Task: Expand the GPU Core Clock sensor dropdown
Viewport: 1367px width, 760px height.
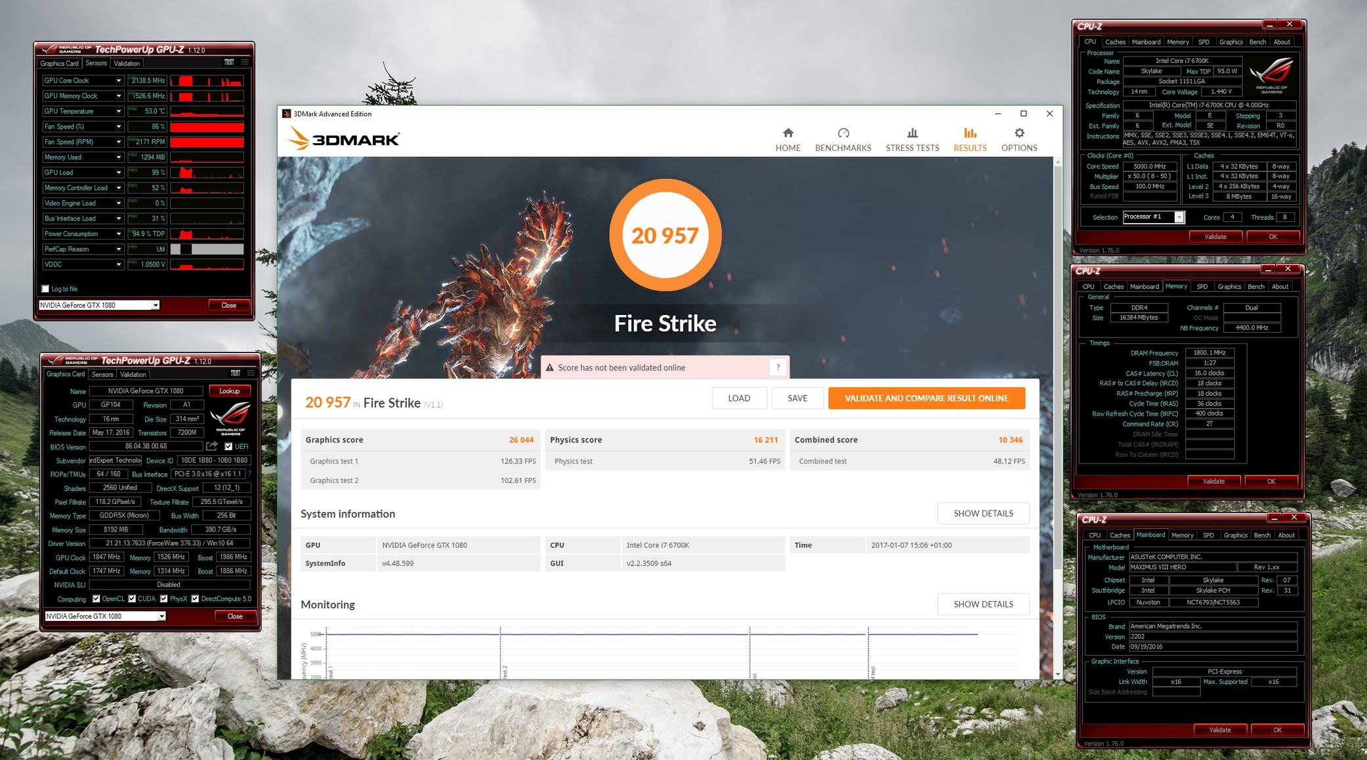Action: click(119, 81)
